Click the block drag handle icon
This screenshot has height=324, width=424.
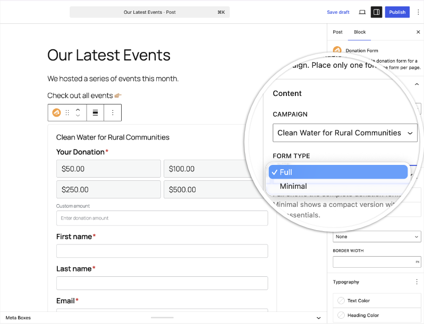[67, 112]
